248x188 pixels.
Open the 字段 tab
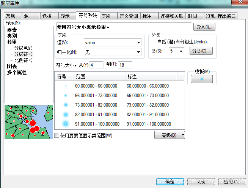coord(109,16)
